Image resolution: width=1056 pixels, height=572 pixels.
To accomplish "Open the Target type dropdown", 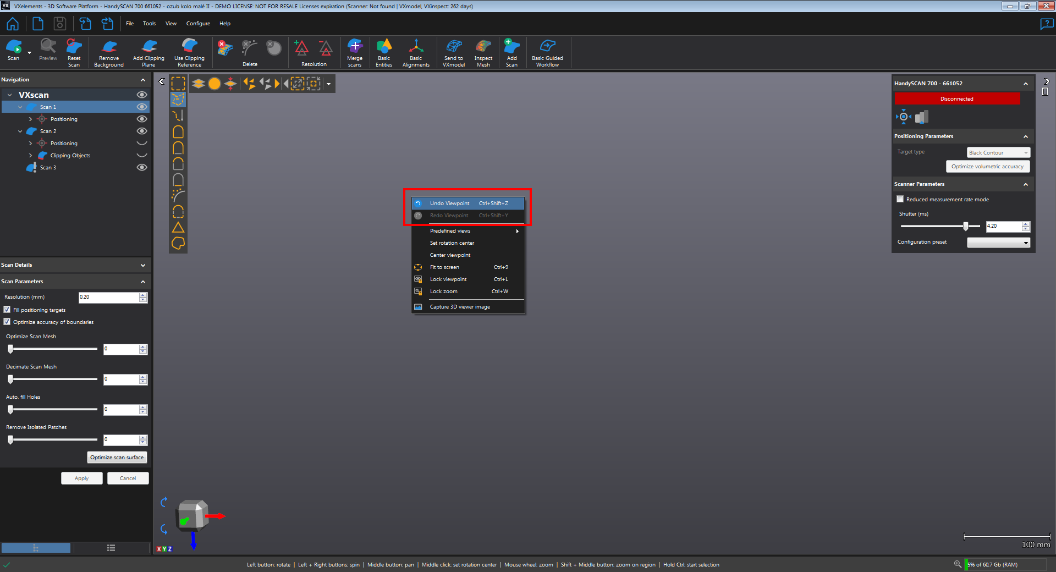I will click(998, 152).
